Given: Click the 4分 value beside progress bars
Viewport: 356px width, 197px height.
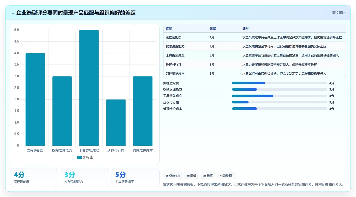Looking at the screenshot, I should tap(332, 83).
